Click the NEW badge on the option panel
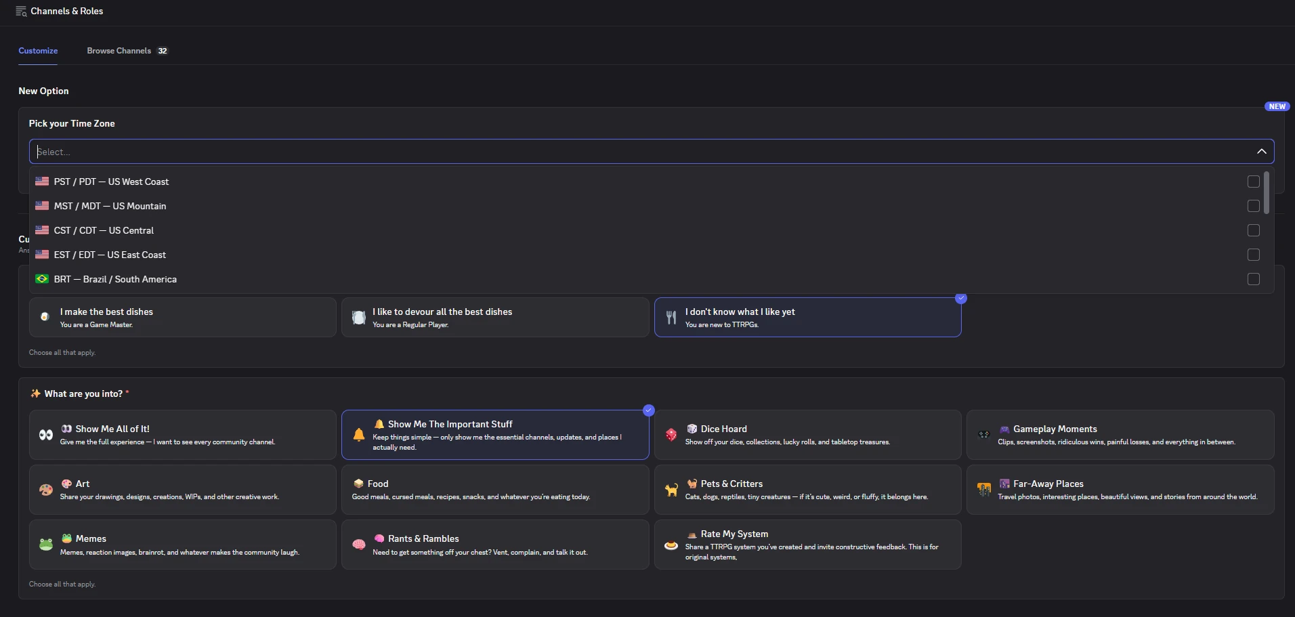This screenshot has height=617, width=1295. (1277, 106)
